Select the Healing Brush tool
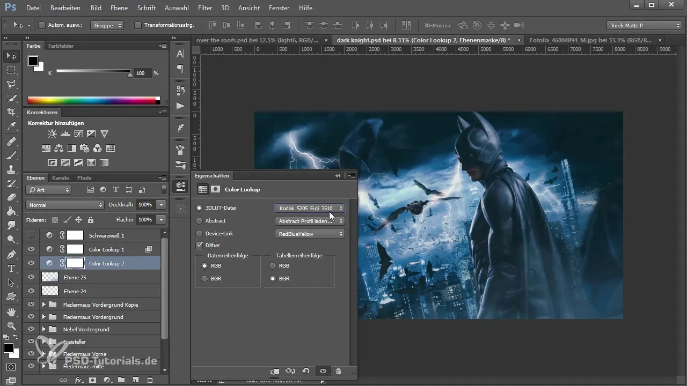Screen dimensions: 687x386 pyautogui.click(x=11, y=142)
